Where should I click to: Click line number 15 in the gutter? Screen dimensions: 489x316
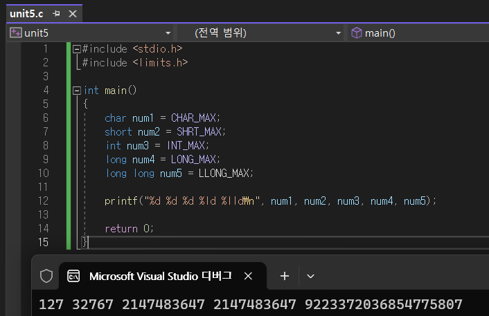[x=44, y=242]
